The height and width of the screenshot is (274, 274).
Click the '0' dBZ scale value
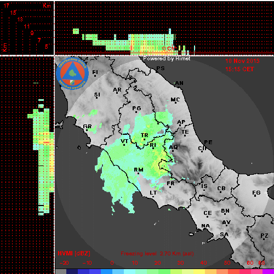[x=112, y=263]
